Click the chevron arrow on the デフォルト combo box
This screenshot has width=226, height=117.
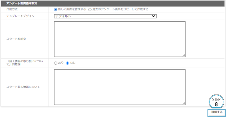click(x=153, y=16)
